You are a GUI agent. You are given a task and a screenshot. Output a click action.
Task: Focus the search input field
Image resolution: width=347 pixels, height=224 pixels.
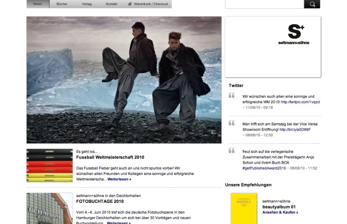[x=264, y=4]
